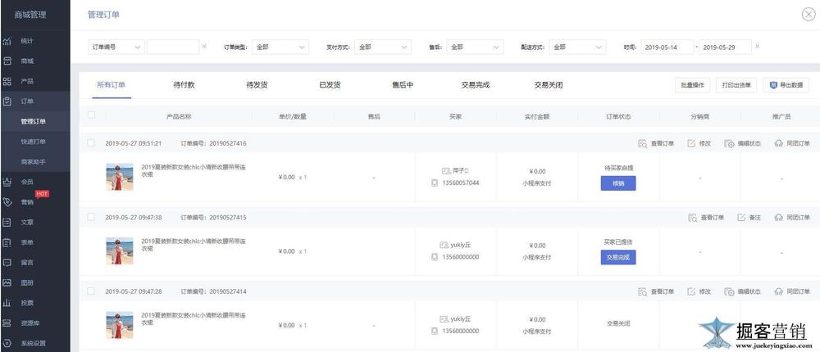Screen dimensions: 820x352
Task: Click 修改 edit icon for order 20190527414
Action: [691, 291]
